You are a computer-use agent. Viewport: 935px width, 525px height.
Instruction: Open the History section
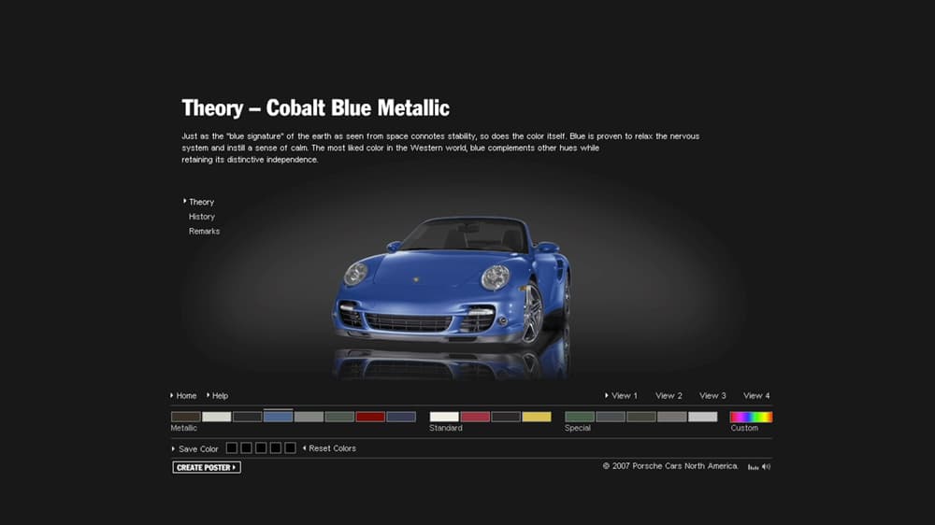pyautogui.click(x=202, y=217)
